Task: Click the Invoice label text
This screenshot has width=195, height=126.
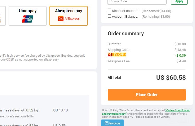Action: click(x=115, y=123)
